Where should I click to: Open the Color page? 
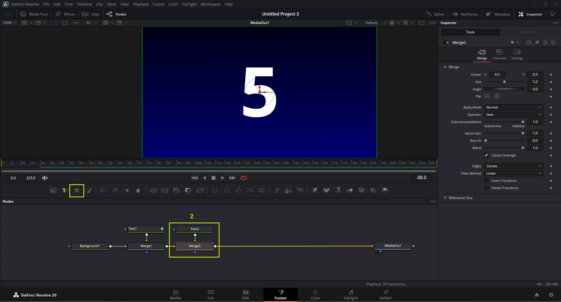pos(315,295)
